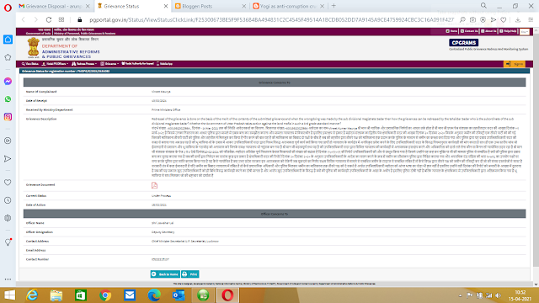The image size is (539, 303).
Task: Open Opera menu logo at top-left
Action: point(8,8)
